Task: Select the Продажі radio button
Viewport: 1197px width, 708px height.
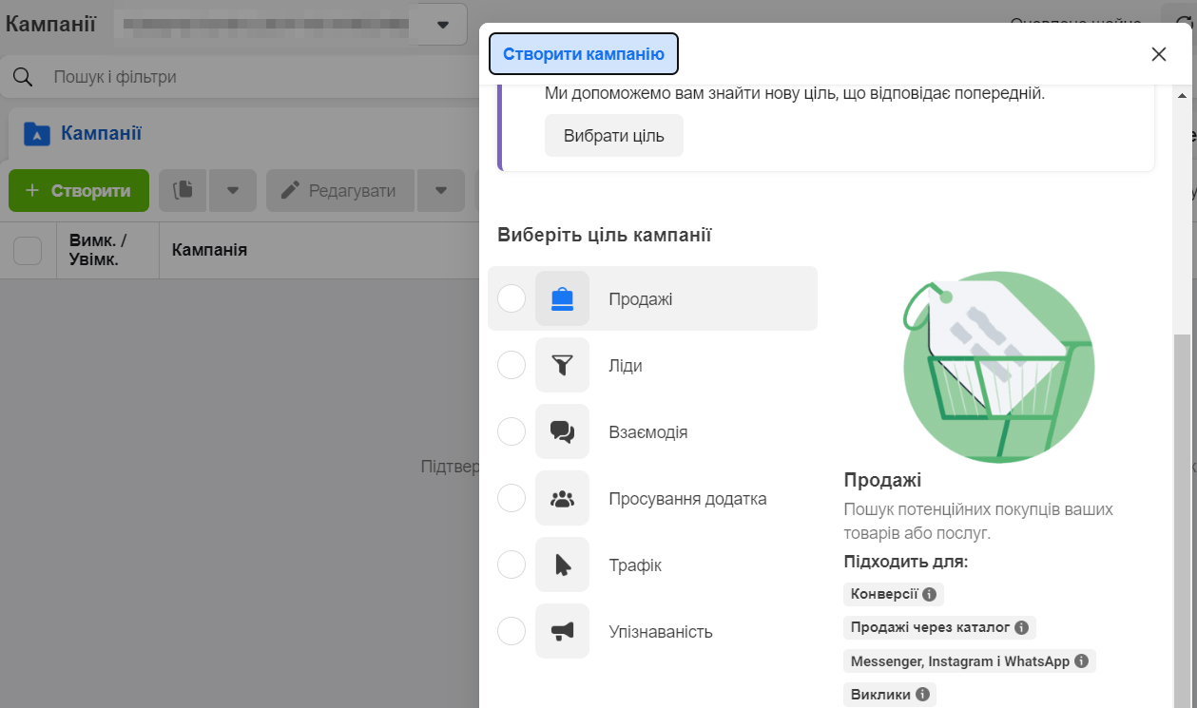Action: coord(511,297)
